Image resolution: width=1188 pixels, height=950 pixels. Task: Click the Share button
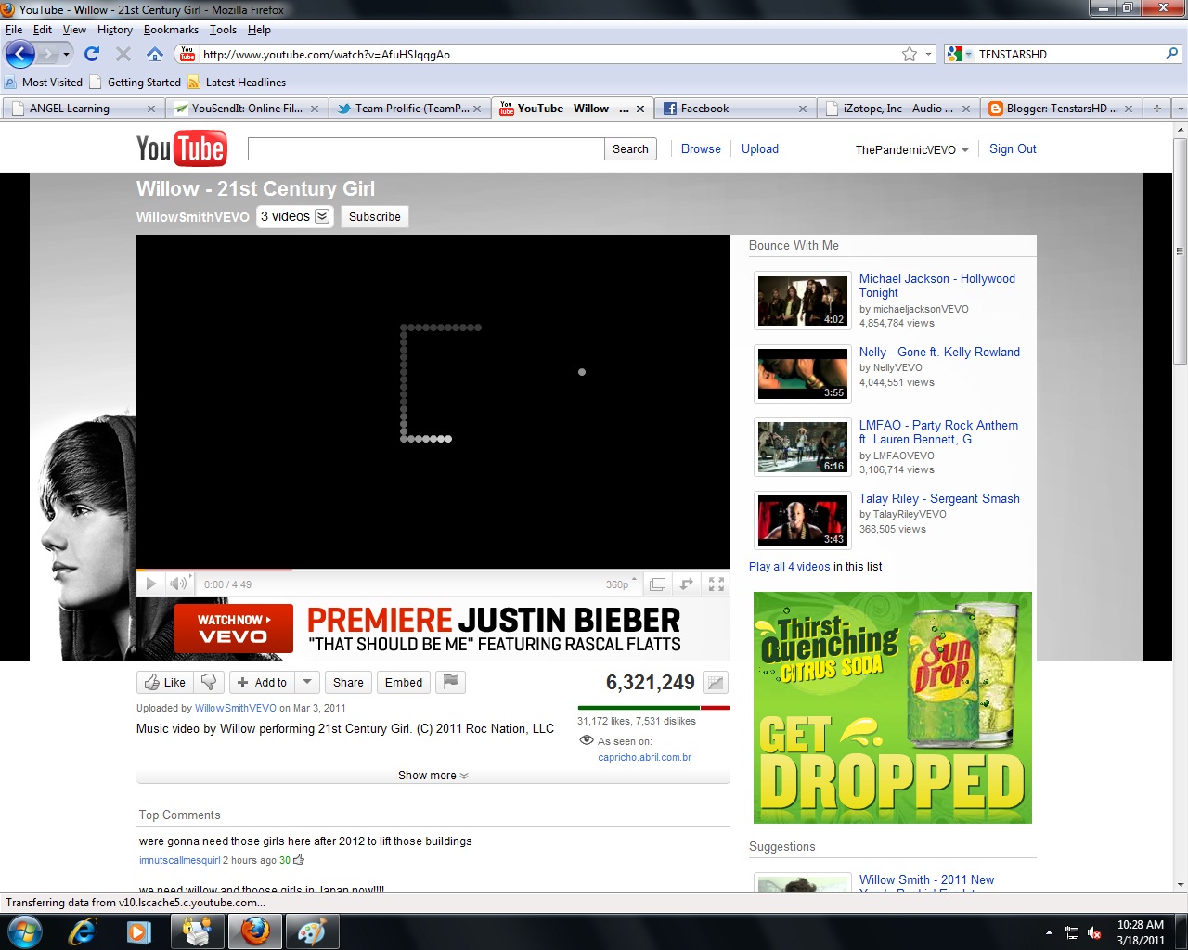(348, 682)
